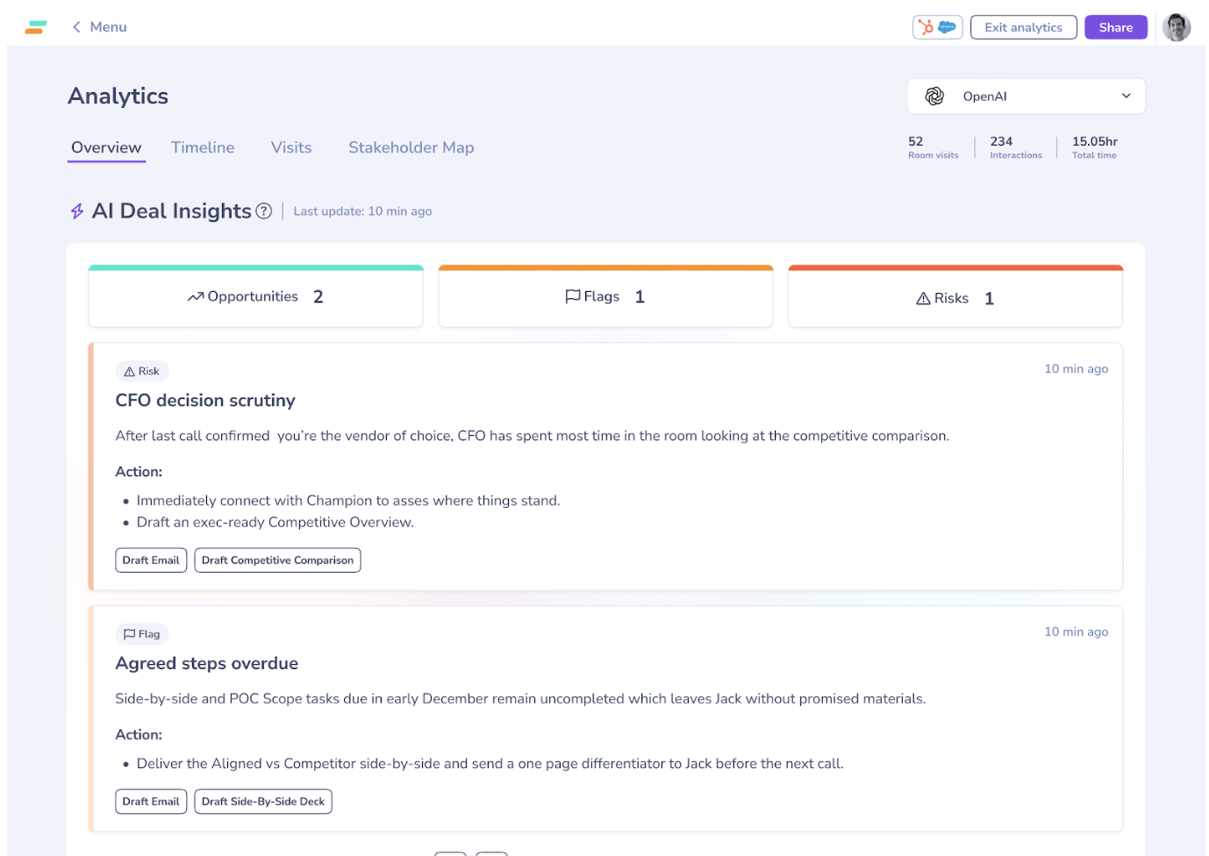Screen dimensions: 1209x856
Task: Click Draft Competitive Comparison button
Action: point(277,560)
